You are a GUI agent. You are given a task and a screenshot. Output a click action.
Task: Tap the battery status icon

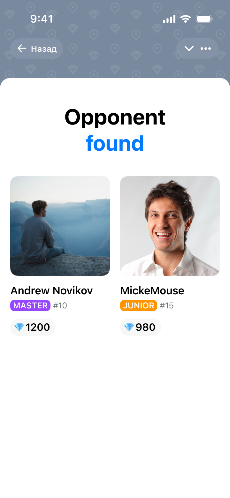(x=204, y=19)
